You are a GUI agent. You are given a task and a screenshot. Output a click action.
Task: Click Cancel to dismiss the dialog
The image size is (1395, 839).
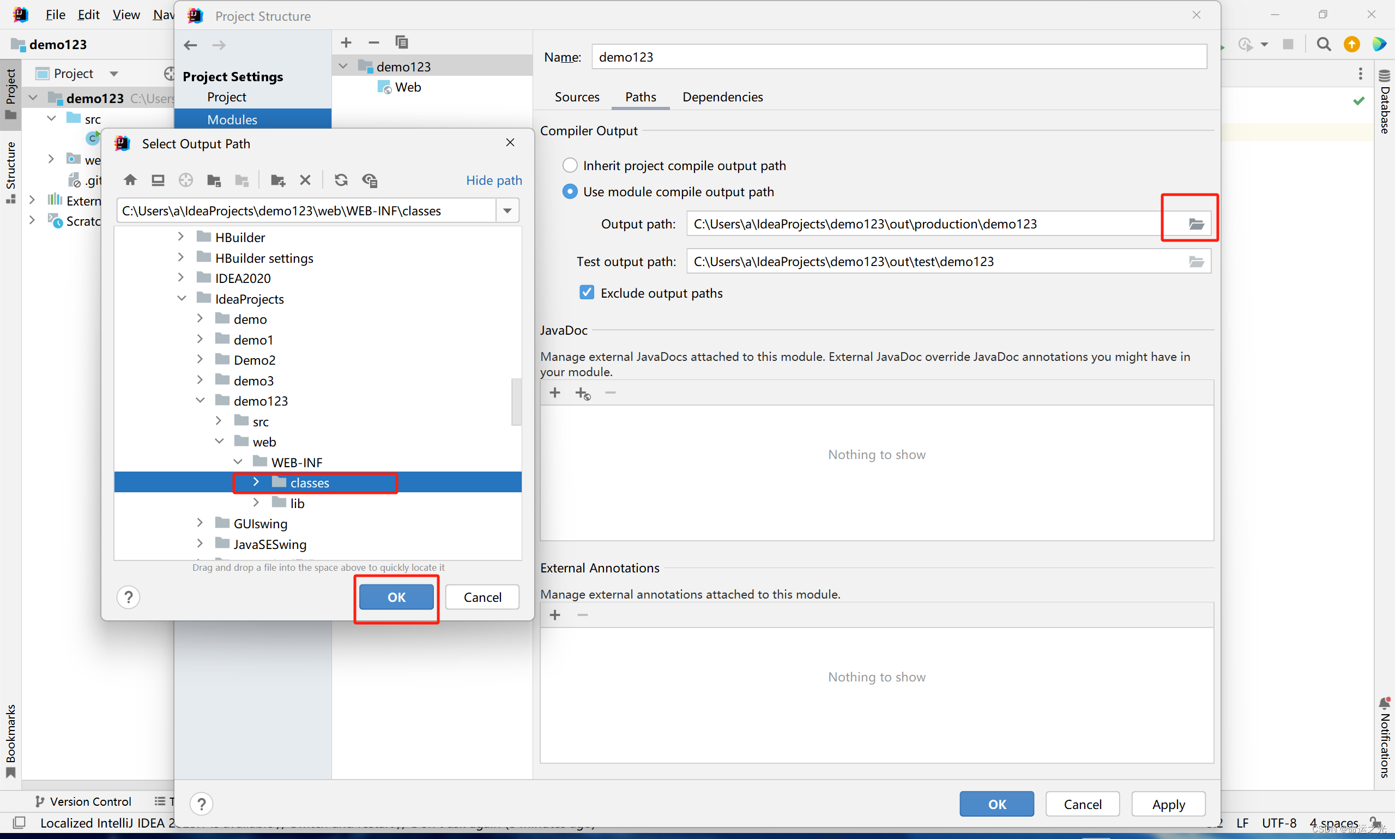pos(484,596)
